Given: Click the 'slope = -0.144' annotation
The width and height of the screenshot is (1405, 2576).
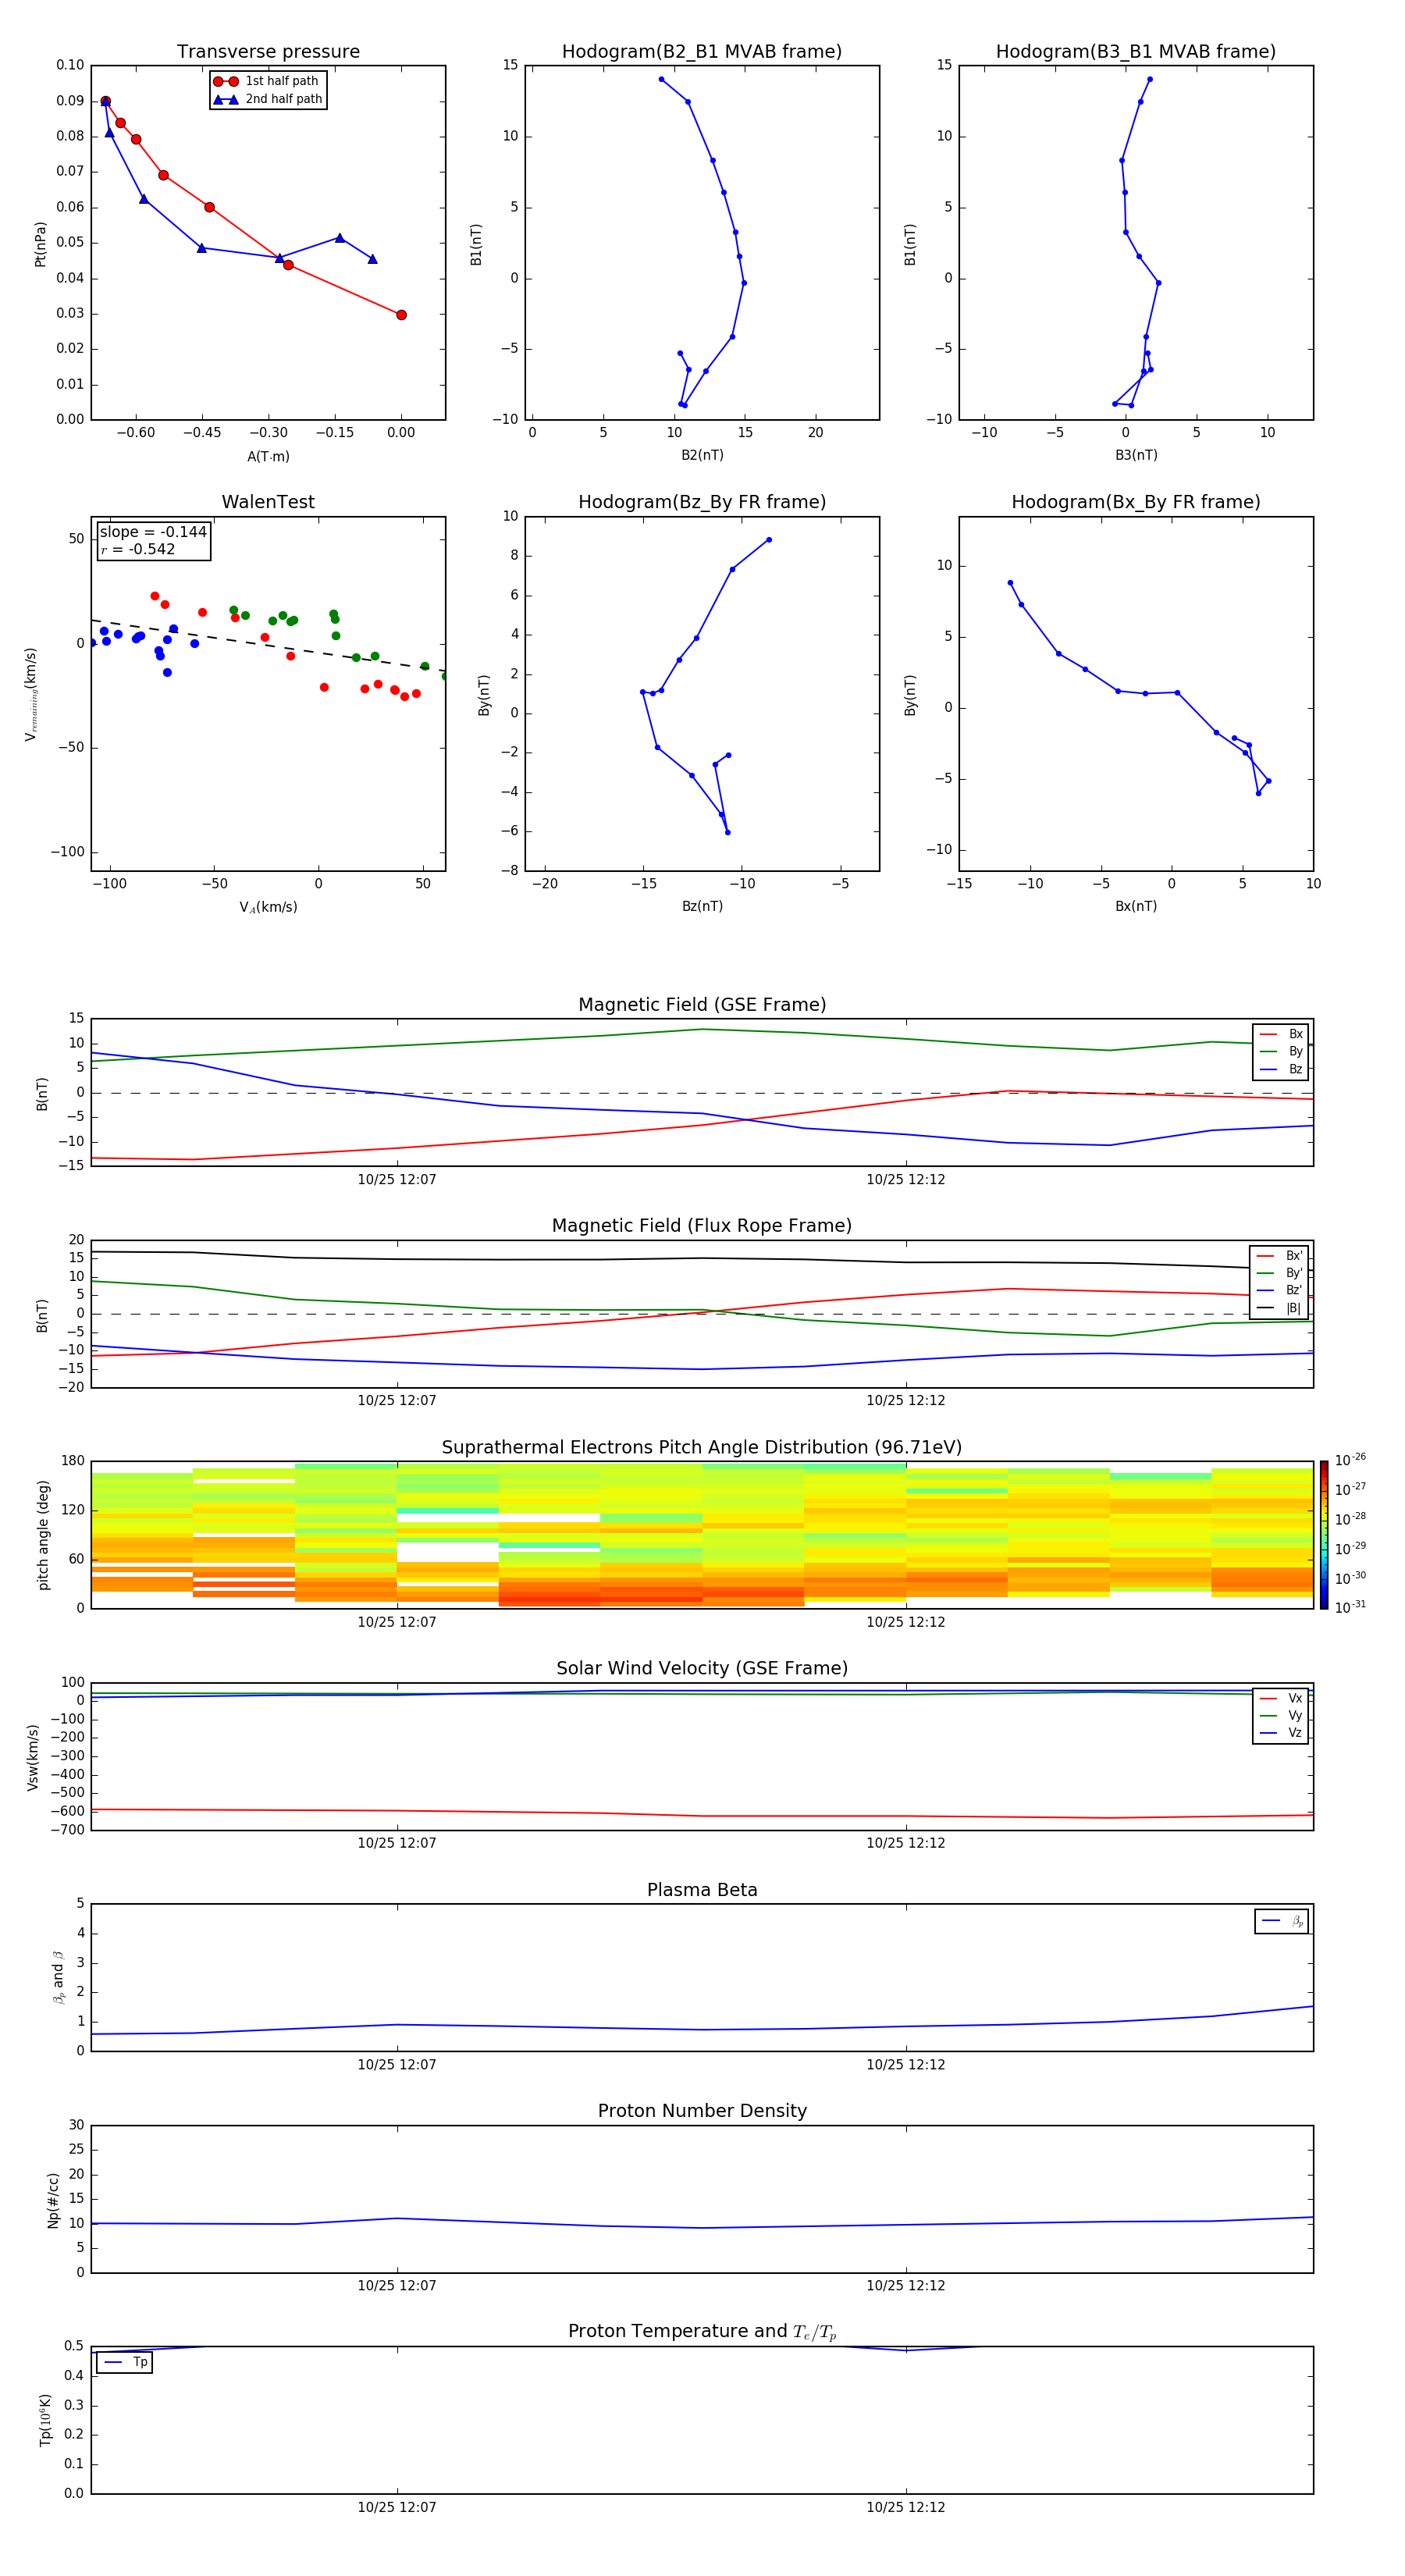Looking at the screenshot, I should [153, 532].
